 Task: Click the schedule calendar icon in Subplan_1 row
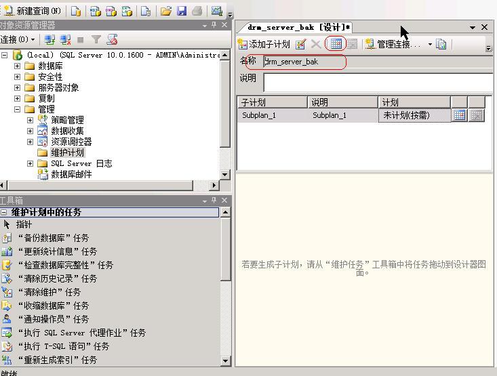(x=459, y=115)
